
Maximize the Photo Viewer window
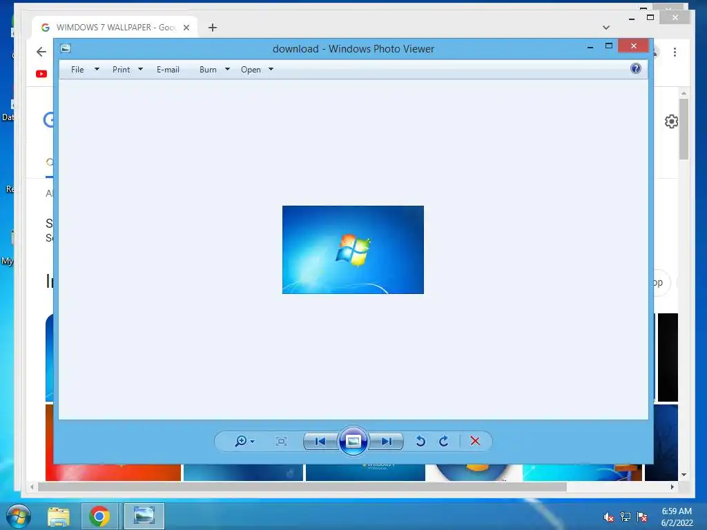(609, 46)
